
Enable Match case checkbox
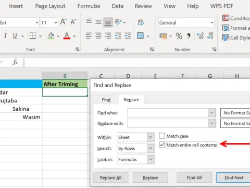click(x=162, y=136)
